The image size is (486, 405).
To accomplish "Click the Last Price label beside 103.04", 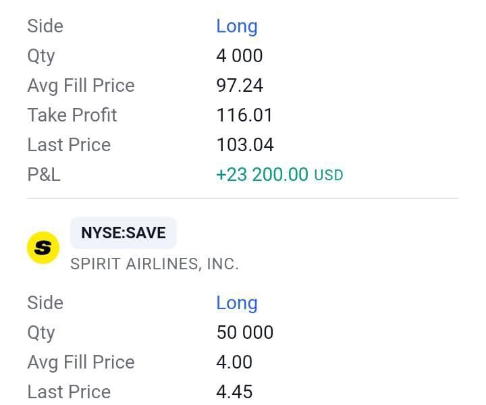I will [69, 145].
